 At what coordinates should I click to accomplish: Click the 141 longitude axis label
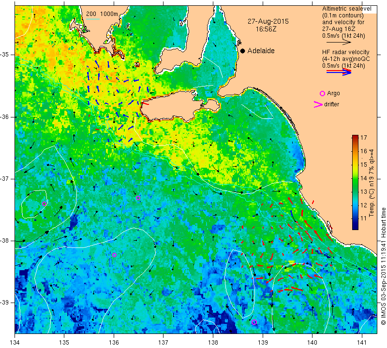362,342
